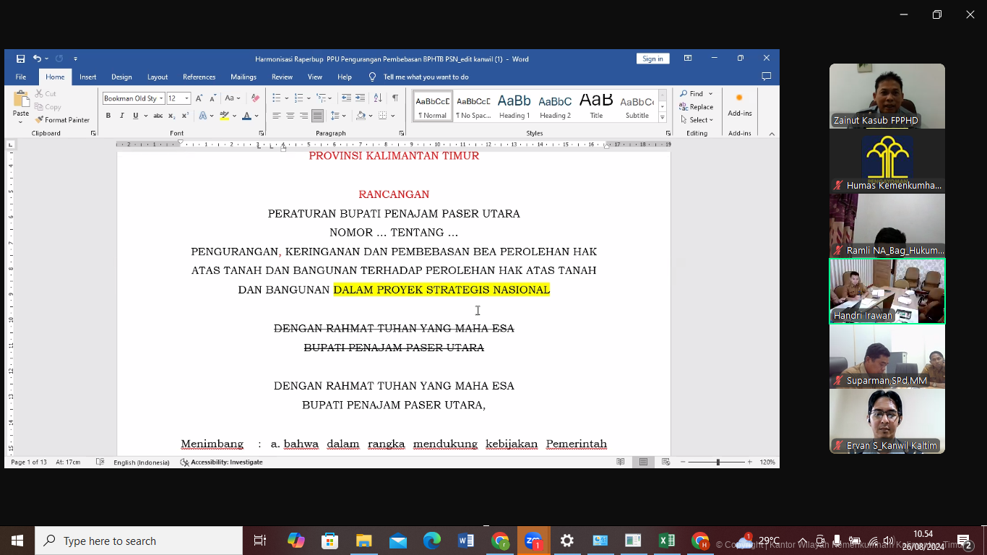Toggle show paragraph marks (pilcrow)
The image size is (987, 555).
click(395, 98)
